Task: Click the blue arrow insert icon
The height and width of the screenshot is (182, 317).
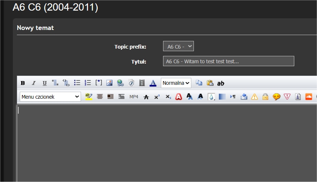Action: (x=244, y=97)
